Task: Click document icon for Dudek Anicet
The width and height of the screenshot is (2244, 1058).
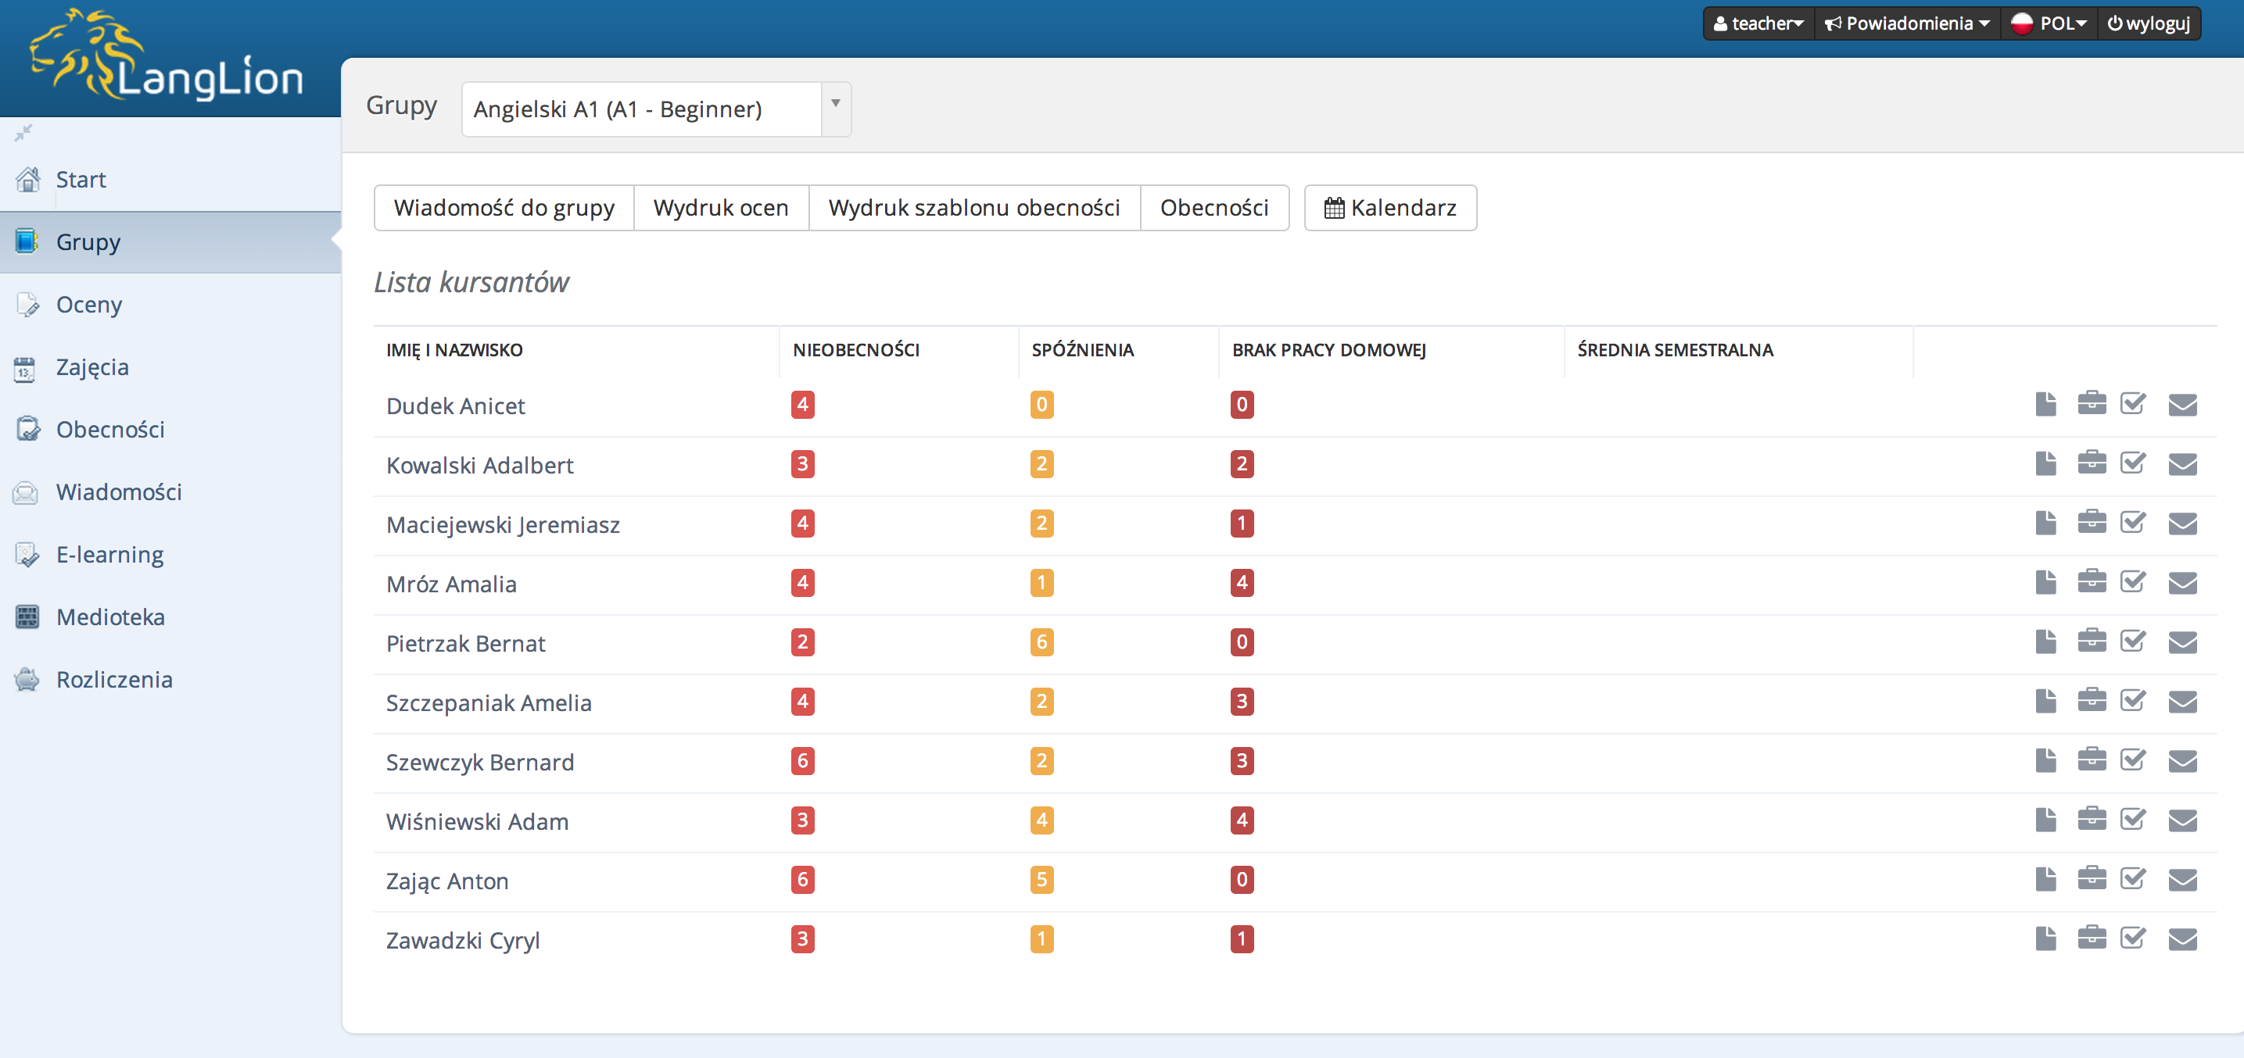Action: (2045, 404)
